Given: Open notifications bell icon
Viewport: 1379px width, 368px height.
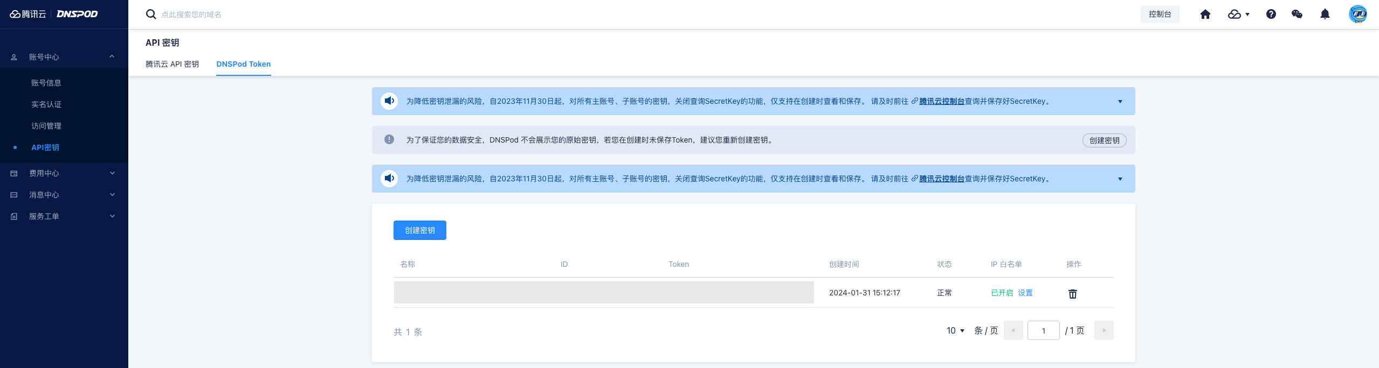Looking at the screenshot, I should (x=1325, y=15).
